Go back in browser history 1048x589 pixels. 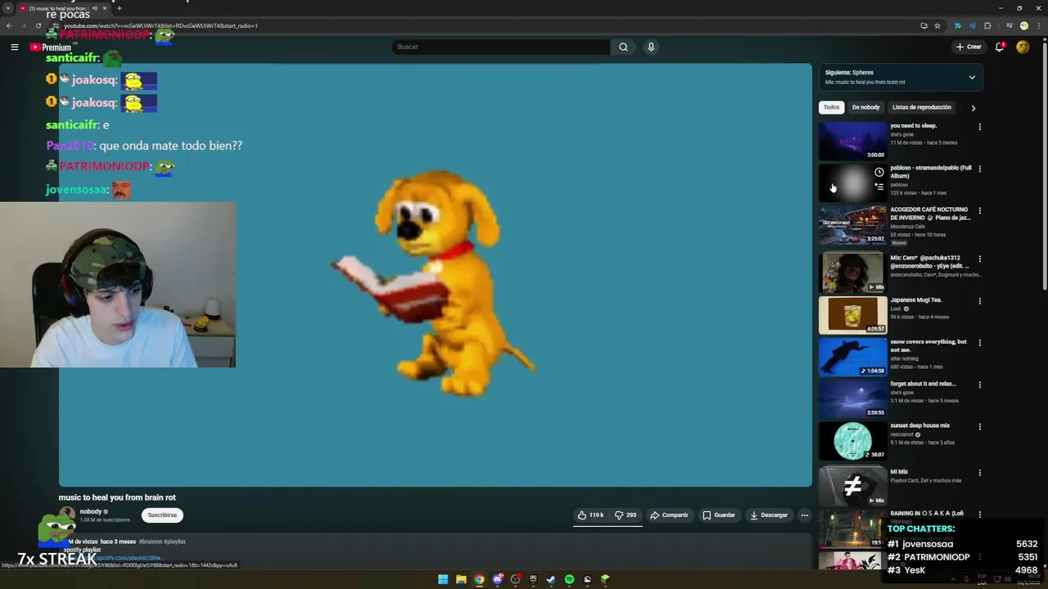pos(9,25)
